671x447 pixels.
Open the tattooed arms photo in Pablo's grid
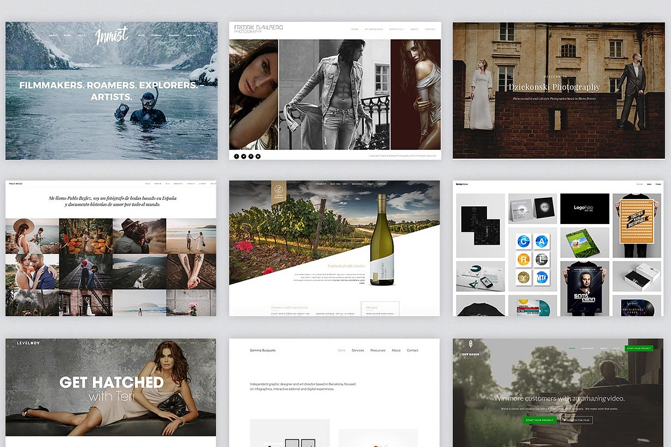(x=191, y=271)
